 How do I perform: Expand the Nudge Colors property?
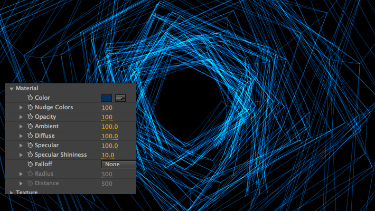(21, 108)
